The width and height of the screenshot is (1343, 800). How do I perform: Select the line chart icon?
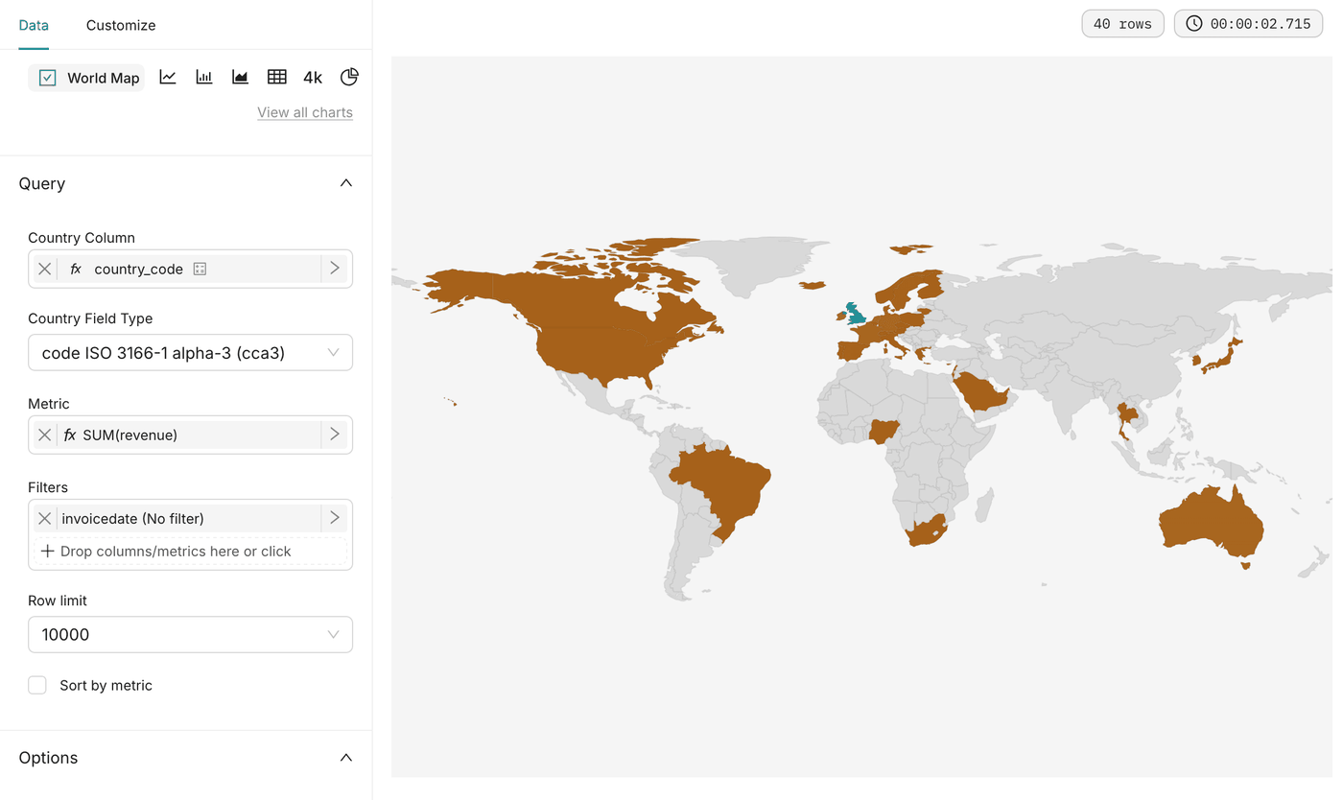(168, 77)
